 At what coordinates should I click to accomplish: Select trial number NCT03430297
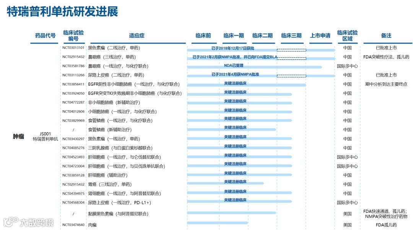(73, 139)
